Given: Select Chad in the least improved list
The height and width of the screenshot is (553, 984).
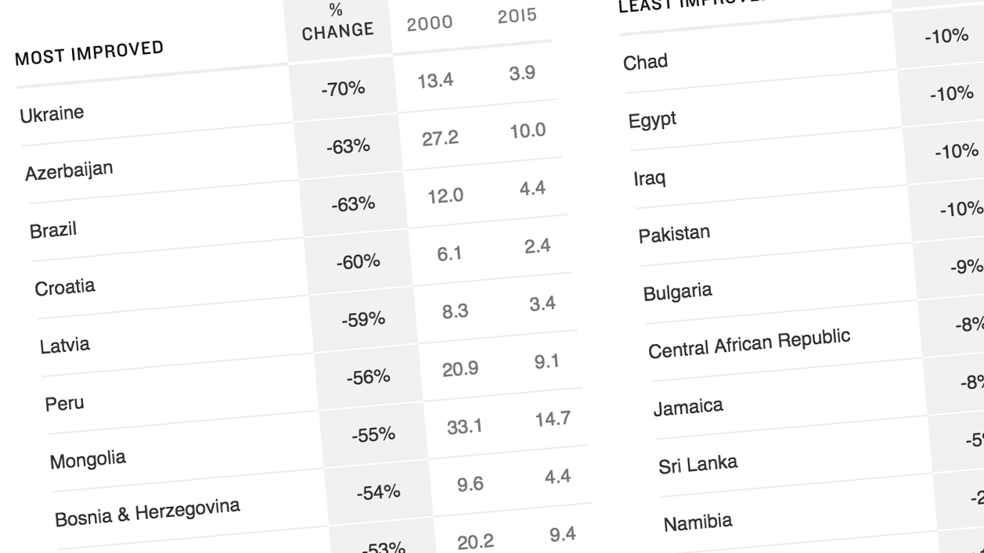Looking at the screenshot, I should tap(646, 62).
